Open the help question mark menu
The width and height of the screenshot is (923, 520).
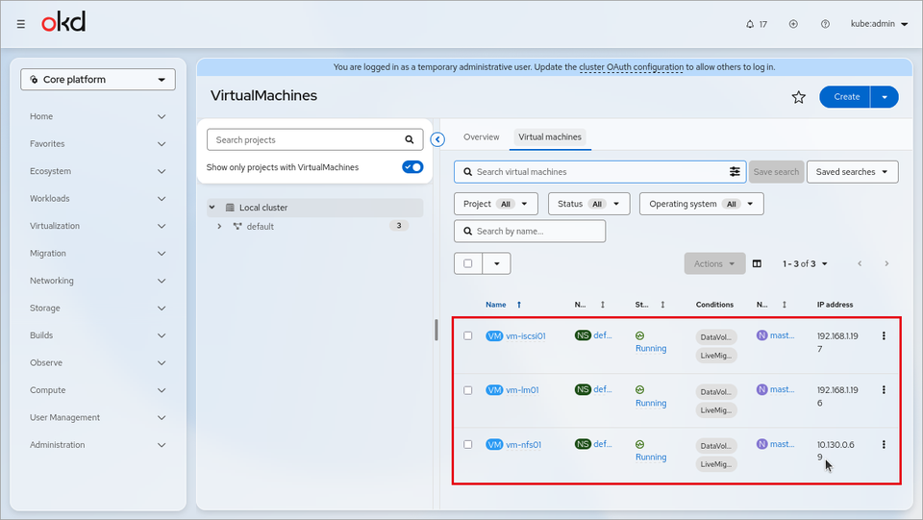825,24
